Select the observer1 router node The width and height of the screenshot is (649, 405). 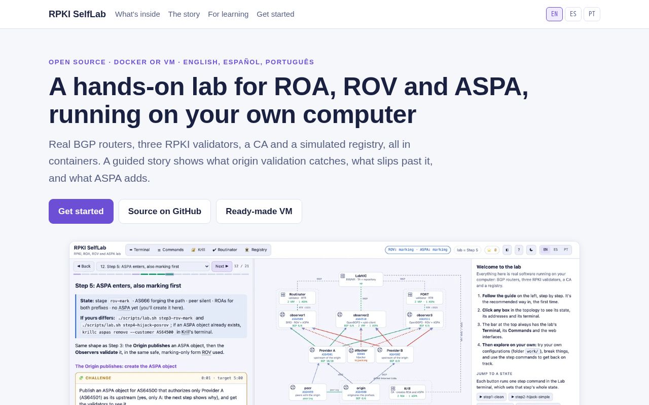coord(297,319)
